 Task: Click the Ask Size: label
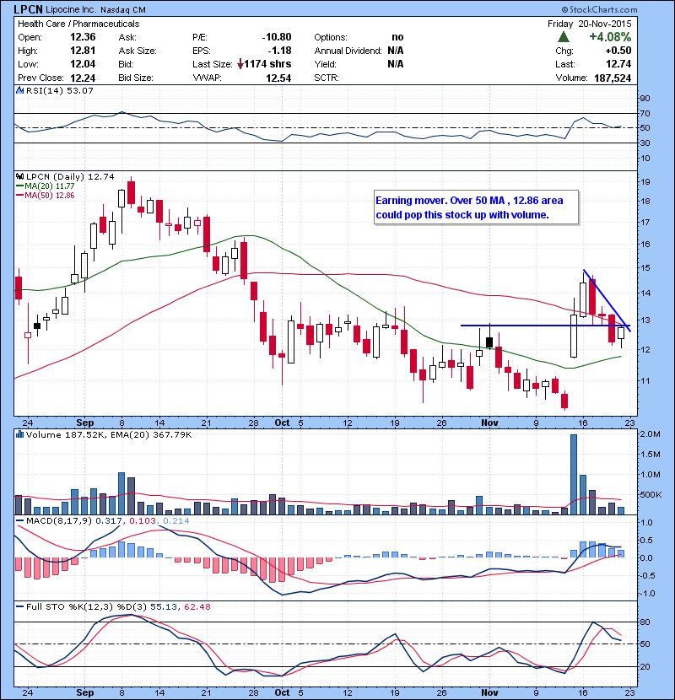138,51
